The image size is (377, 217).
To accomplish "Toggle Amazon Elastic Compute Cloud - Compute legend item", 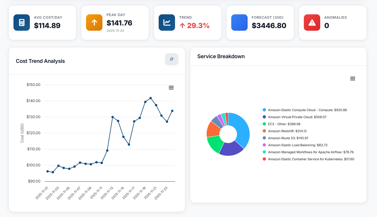I will 305,110.
